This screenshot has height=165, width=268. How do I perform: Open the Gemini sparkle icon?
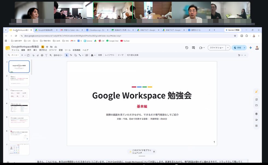(251, 48)
